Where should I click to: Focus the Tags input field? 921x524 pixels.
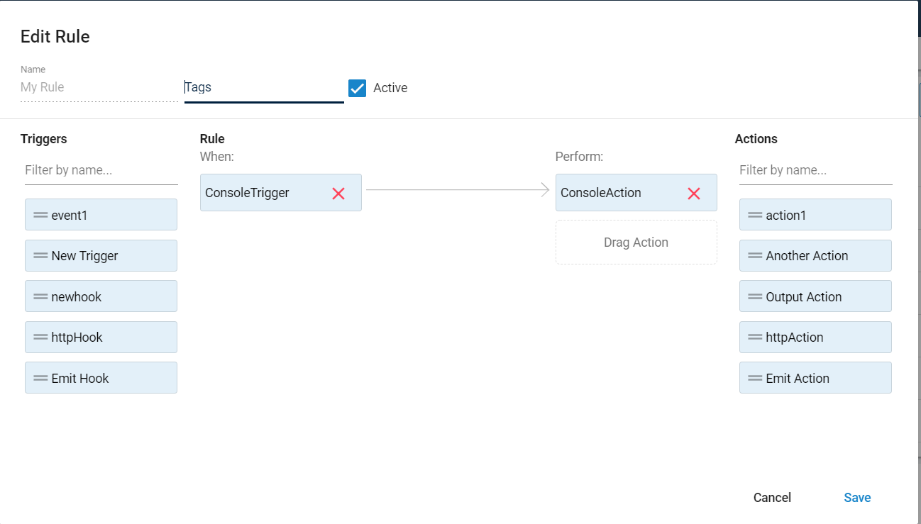[x=264, y=88]
